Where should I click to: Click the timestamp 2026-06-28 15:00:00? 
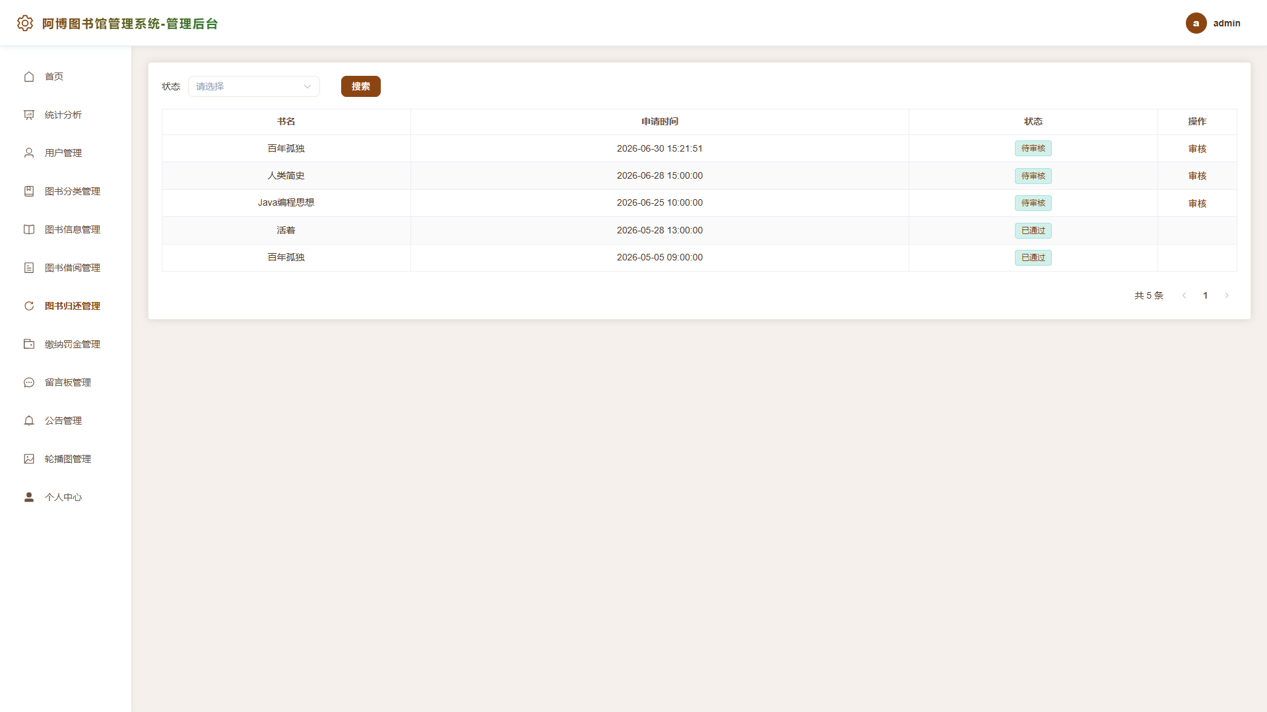[x=660, y=175]
